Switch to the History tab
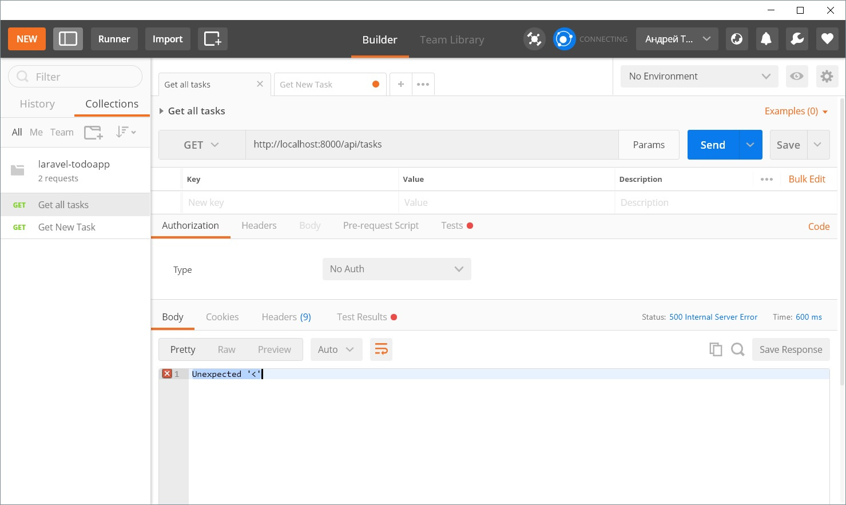Screen dimensions: 846x505 (x=37, y=104)
